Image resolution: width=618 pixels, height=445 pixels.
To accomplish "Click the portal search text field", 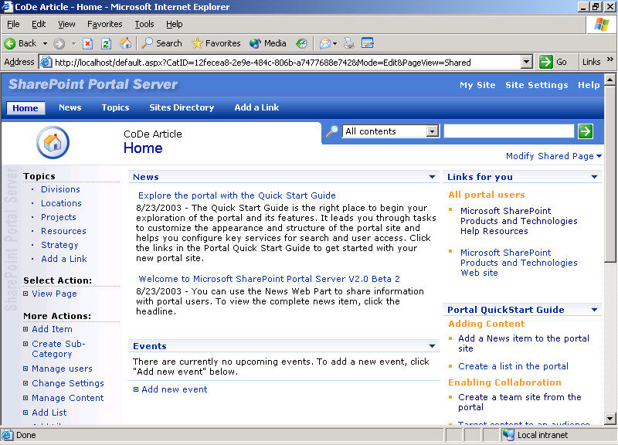I will tap(509, 131).
